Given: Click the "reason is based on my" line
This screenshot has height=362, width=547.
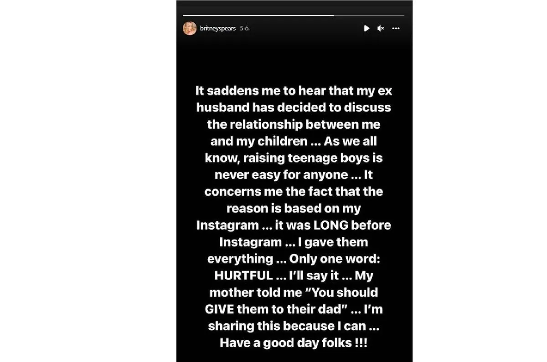Looking at the screenshot, I should pyautogui.click(x=294, y=209).
